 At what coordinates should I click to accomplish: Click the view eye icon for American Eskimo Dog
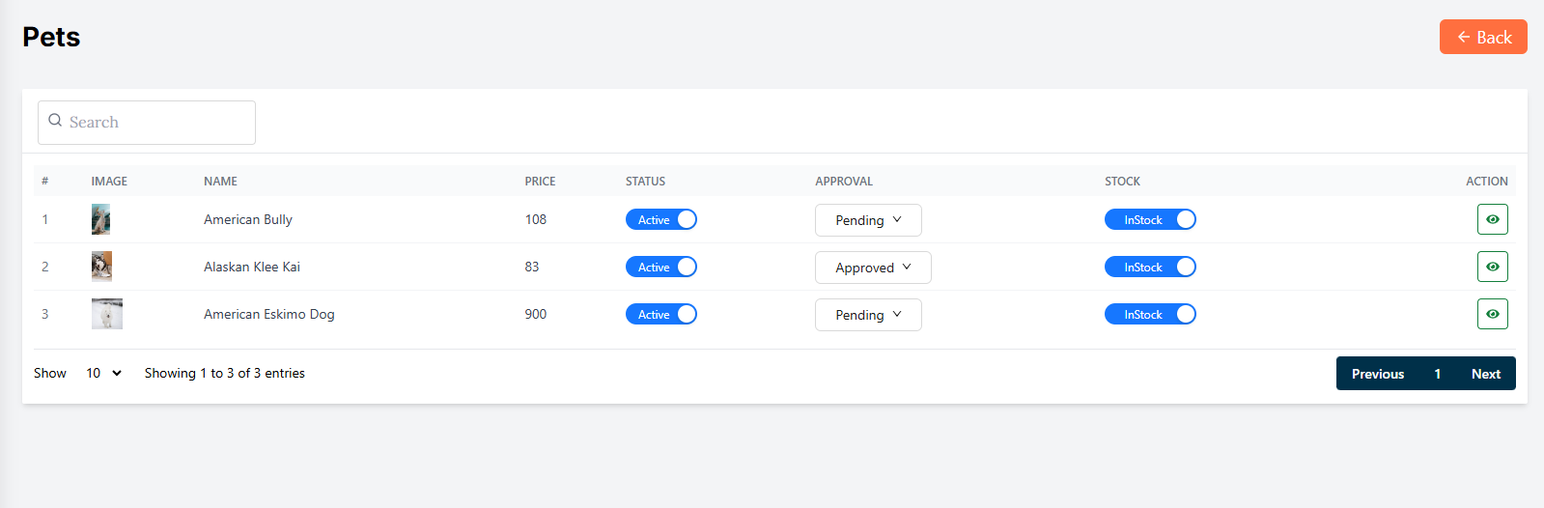pos(1492,314)
